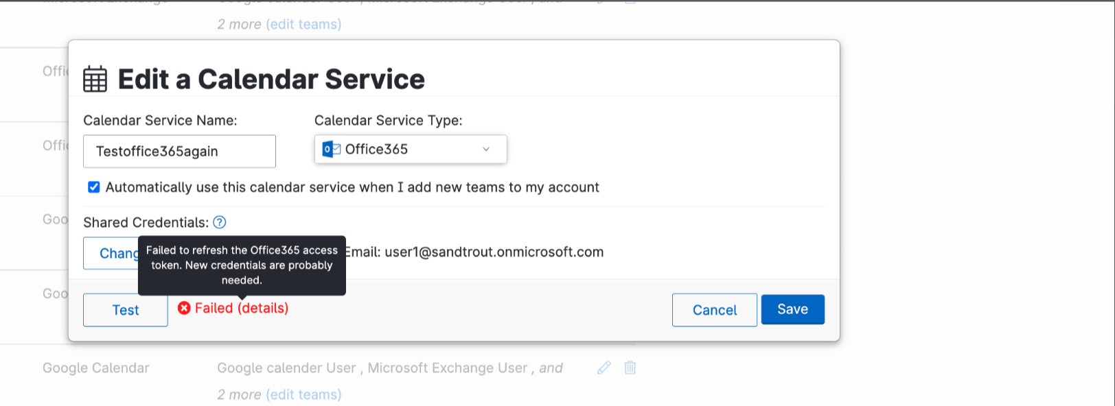Click the Change credentials button
The image size is (1115, 406).
111,253
